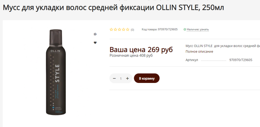This screenshot has width=260, height=127.
Task: Click the Ваша цена 269 руб price
Action: (141, 50)
